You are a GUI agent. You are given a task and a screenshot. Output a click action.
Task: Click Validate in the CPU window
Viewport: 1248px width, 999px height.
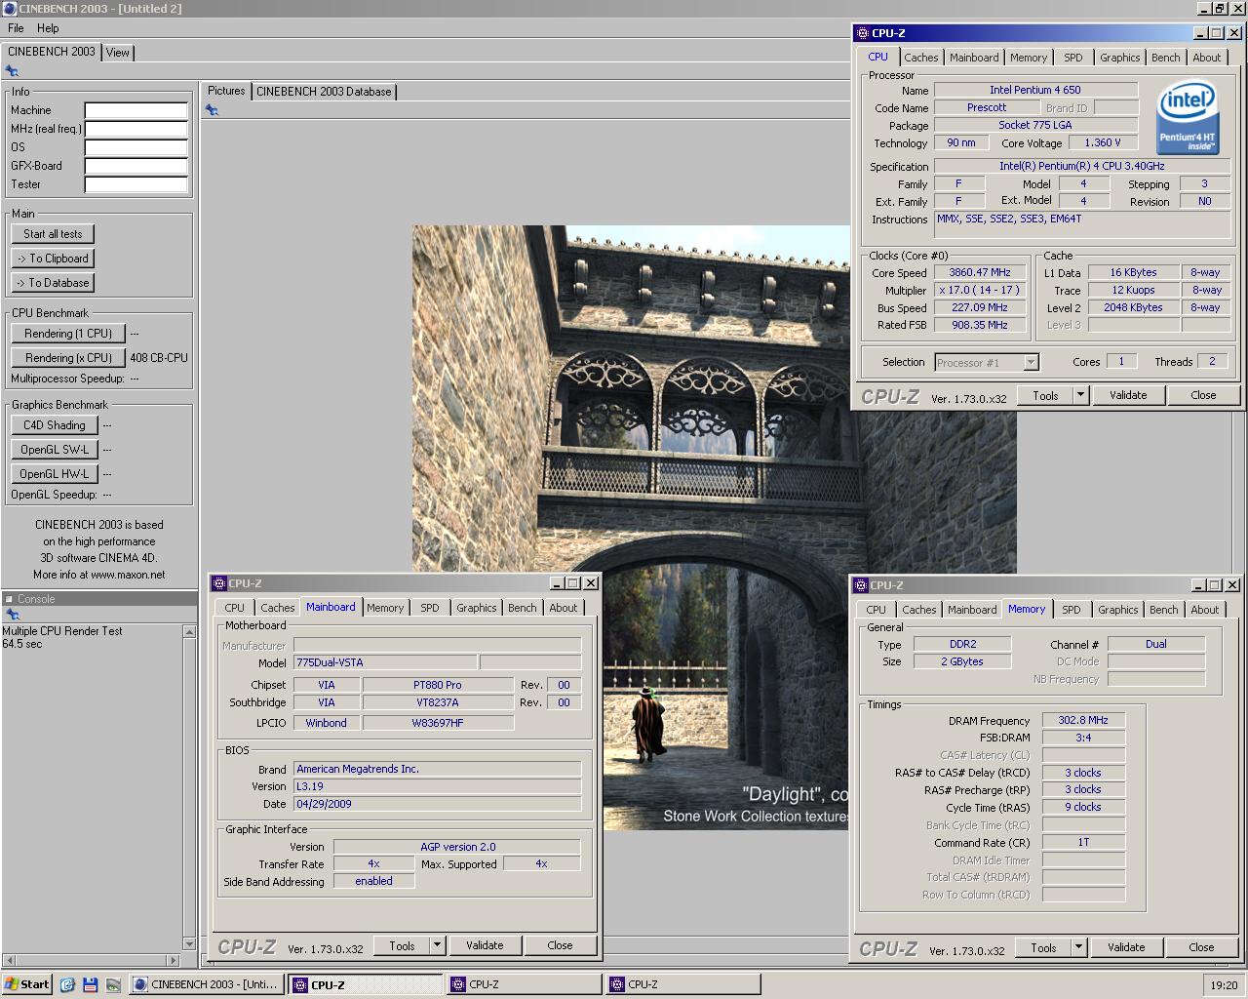1128,395
